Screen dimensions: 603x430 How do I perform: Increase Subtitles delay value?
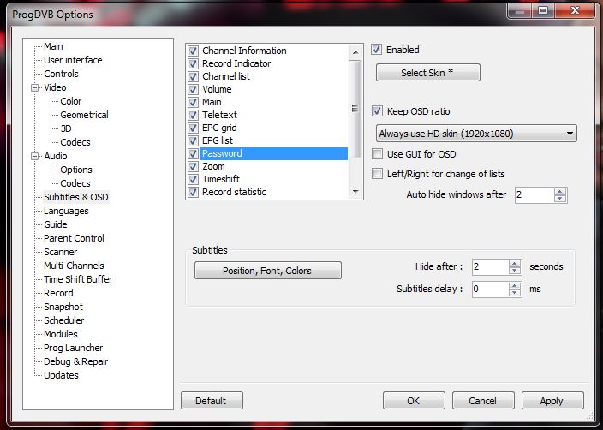tap(515, 286)
